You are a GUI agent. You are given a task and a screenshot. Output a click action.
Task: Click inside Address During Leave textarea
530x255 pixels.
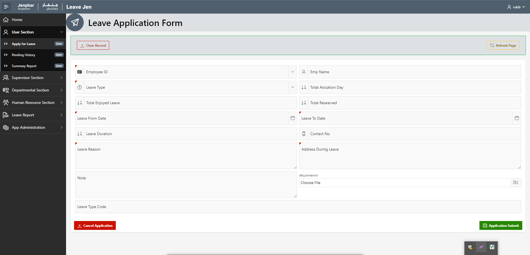pos(410,156)
